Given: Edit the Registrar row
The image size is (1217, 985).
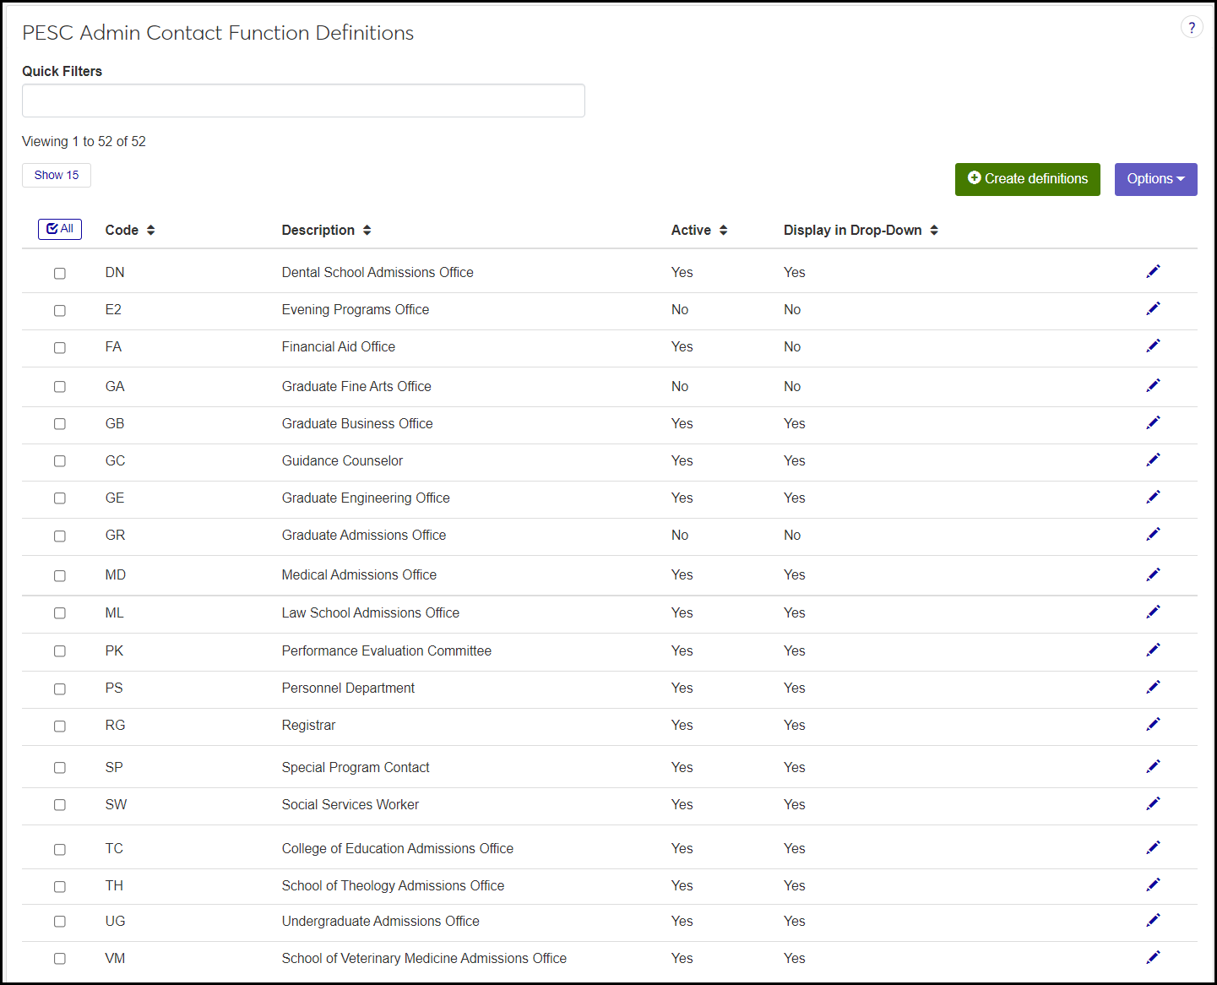Looking at the screenshot, I should click(x=1153, y=724).
